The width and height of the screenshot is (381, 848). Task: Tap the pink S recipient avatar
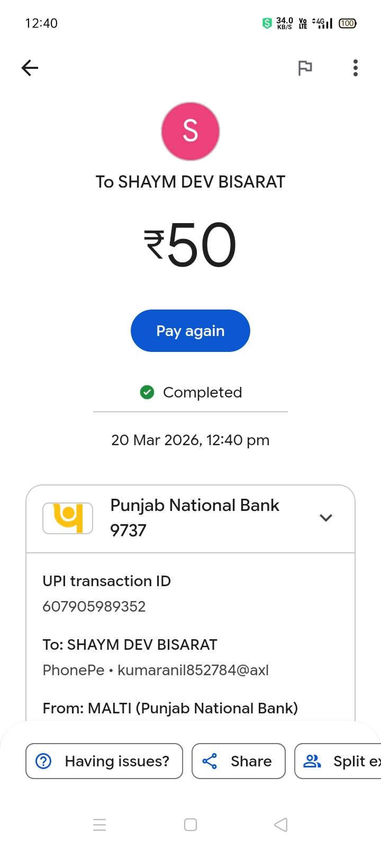(x=190, y=131)
